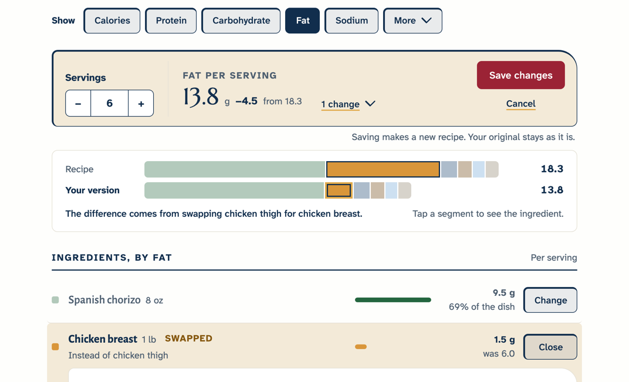This screenshot has width=629, height=382.
Task: Switch display to Protein
Action: pos(171,21)
